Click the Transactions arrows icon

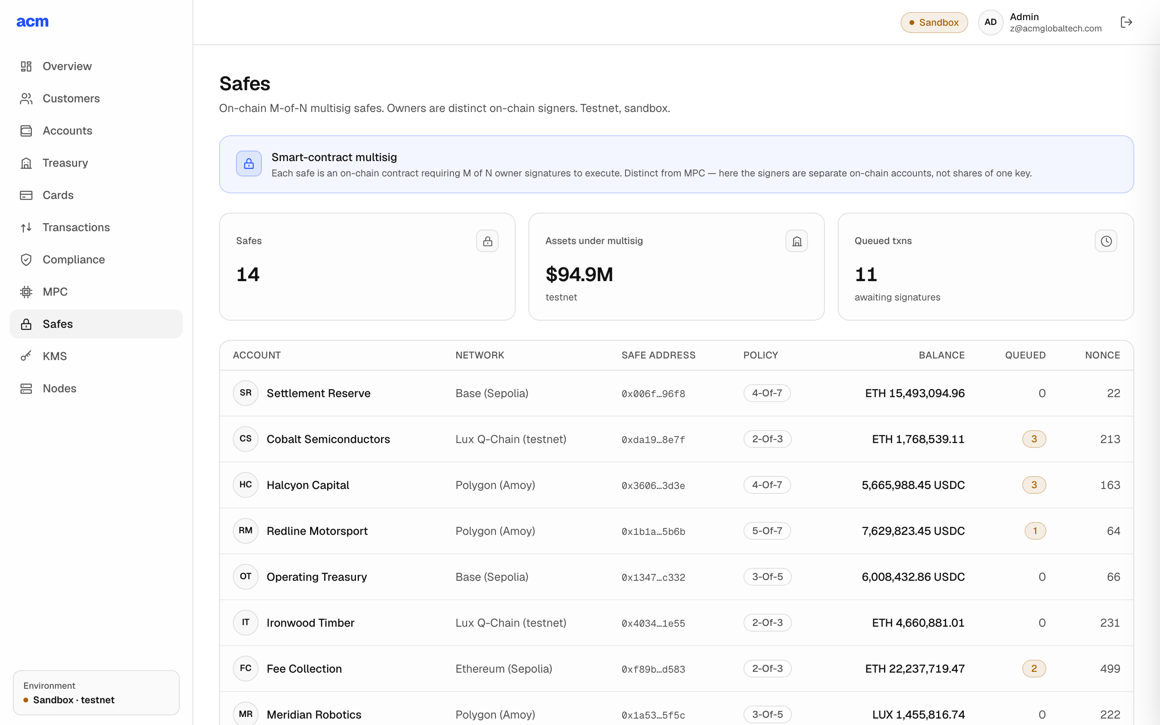coord(26,227)
